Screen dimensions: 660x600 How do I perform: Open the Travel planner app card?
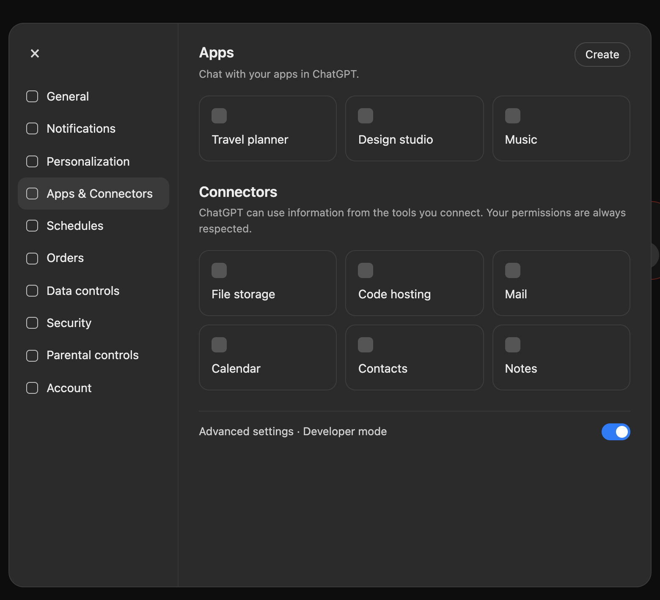click(268, 128)
